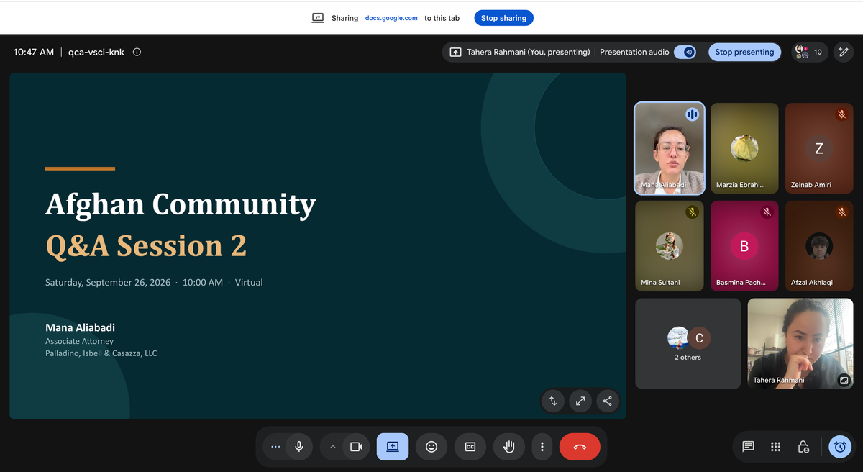Open the meeting details info icon
The image size is (863, 472).
pos(137,52)
